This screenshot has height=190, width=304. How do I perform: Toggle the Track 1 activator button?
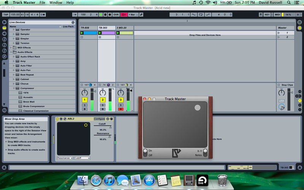(x=84, y=100)
